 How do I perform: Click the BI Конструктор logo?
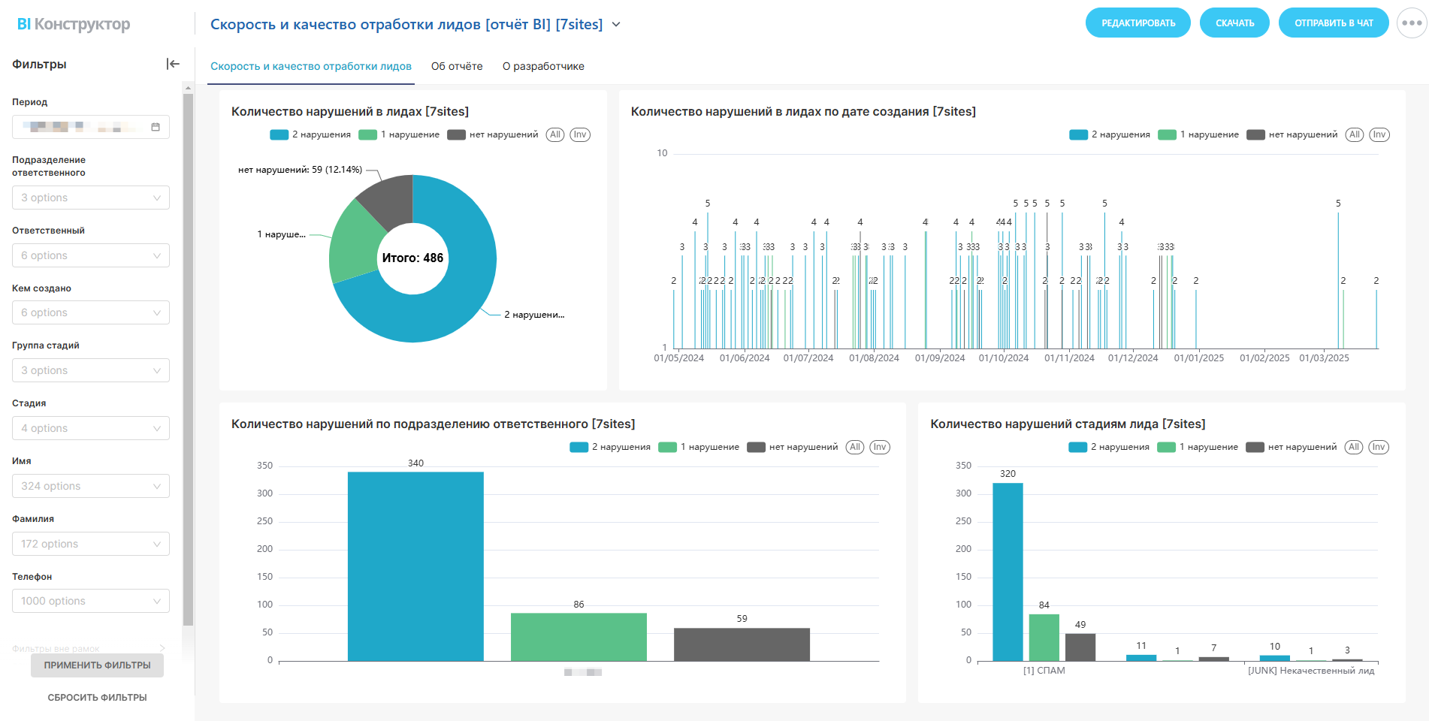[x=74, y=24]
